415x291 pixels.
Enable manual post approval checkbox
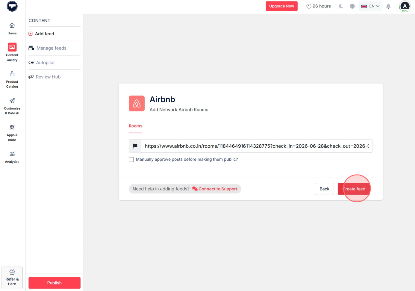131,160
